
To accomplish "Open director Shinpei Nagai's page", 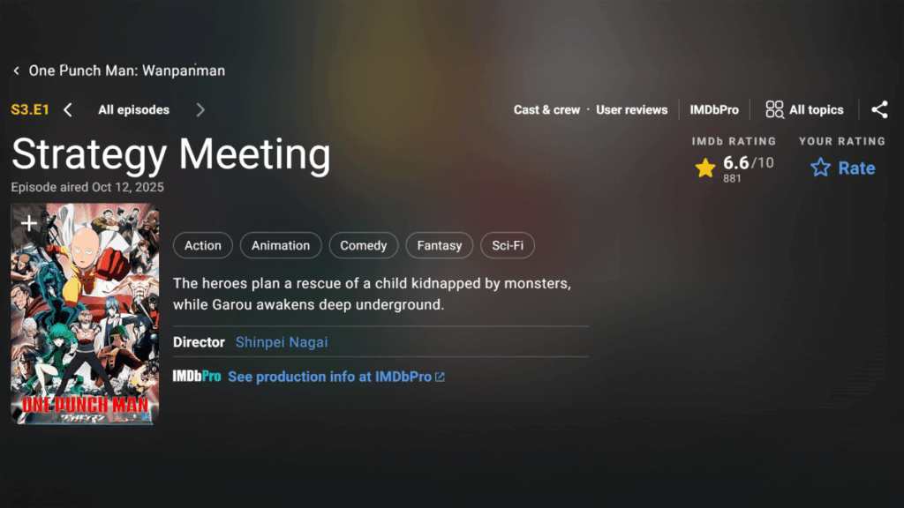I will click(x=282, y=342).
